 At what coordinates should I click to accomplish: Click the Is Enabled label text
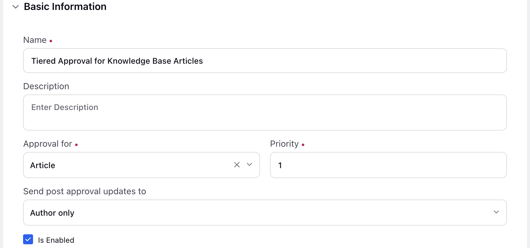pos(56,240)
